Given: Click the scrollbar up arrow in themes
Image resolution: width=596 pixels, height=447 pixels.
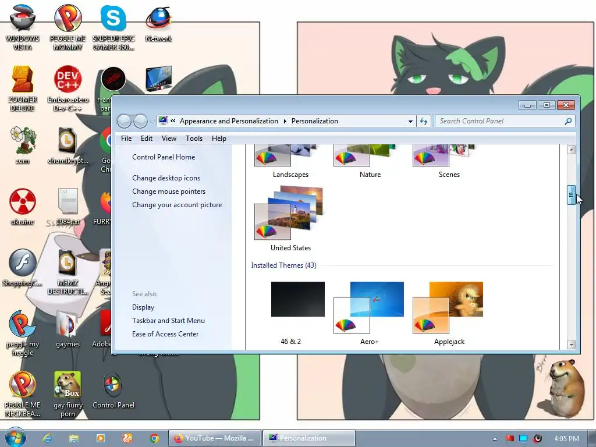Looking at the screenshot, I should coord(571,150).
